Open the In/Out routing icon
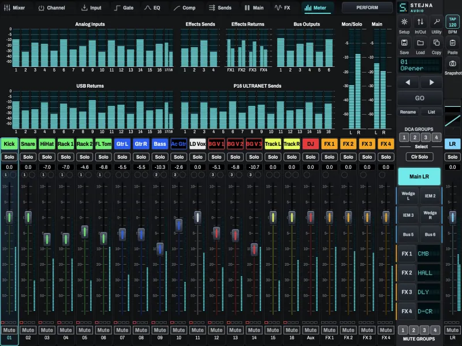 point(420,22)
